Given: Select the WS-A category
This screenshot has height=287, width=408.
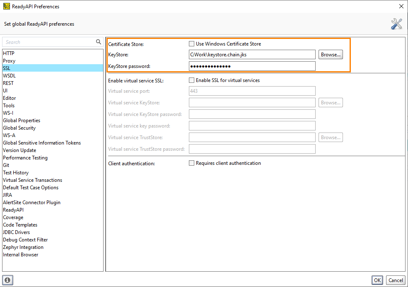Looking at the screenshot, I should coord(53,135).
